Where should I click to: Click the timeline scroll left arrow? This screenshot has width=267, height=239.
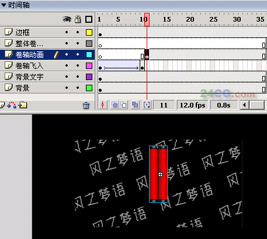pos(245,105)
